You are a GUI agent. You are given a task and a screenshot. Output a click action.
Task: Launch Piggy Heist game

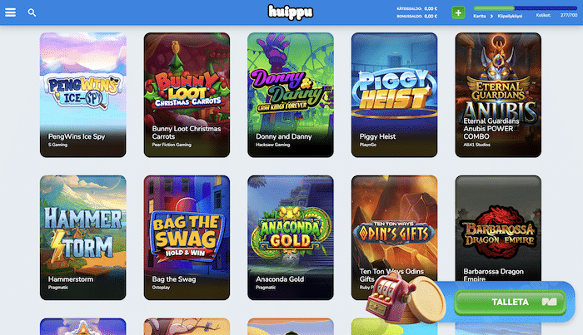click(394, 95)
